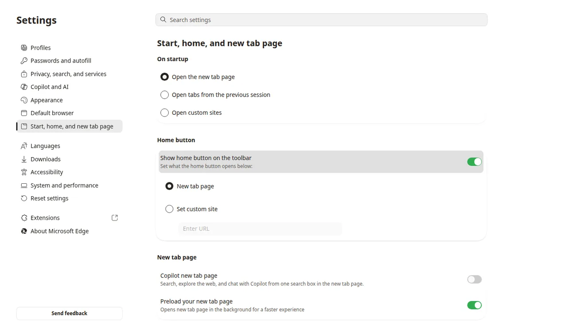Click the key icon for Passwords and autofill
The width and height of the screenshot is (567, 333).
(24, 61)
